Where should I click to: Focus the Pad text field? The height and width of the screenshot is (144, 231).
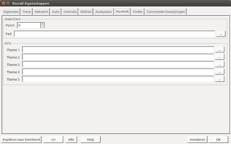click(x=115, y=34)
